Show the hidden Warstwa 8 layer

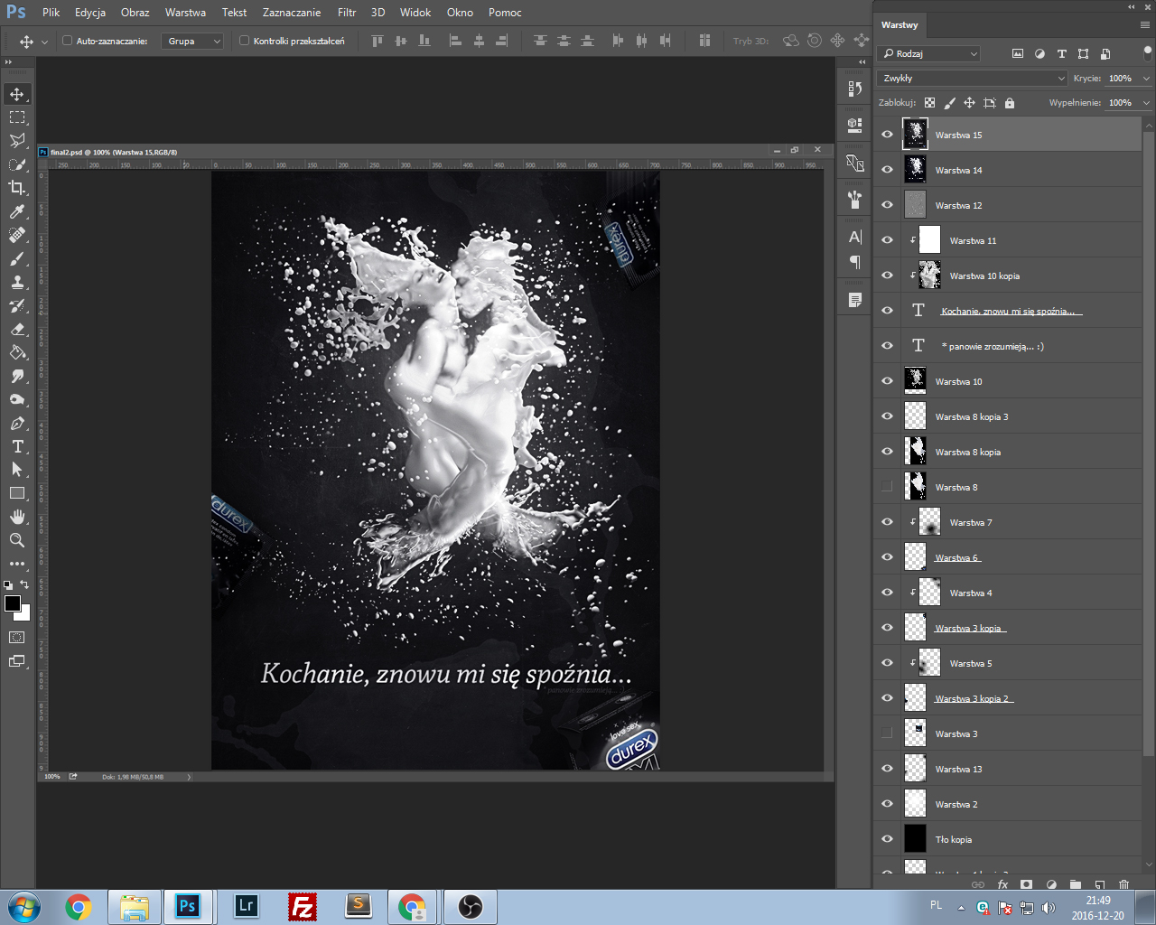pos(887,487)
